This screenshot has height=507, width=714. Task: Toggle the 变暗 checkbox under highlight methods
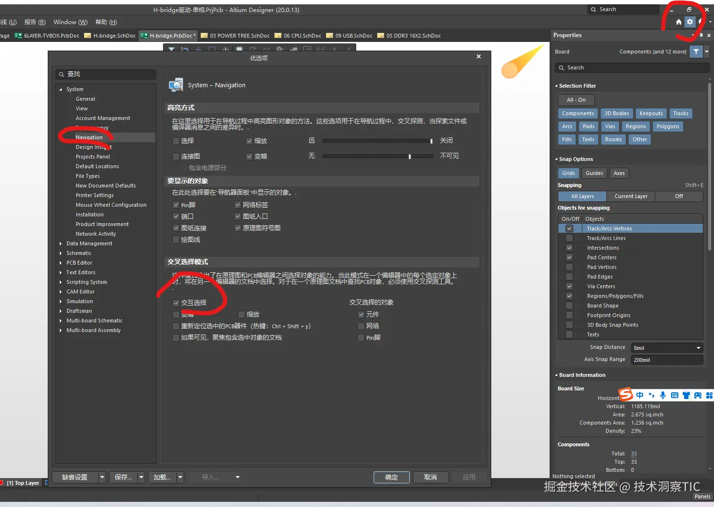(249, 157)
